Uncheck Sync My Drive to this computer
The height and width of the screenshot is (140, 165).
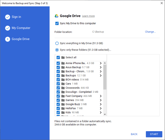tap(57, 23)
